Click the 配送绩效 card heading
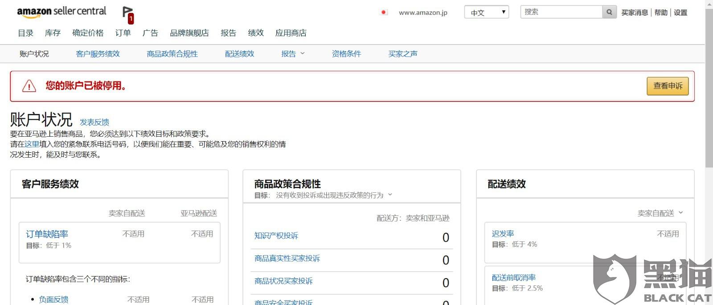713x305 pixels. [507, 184]
